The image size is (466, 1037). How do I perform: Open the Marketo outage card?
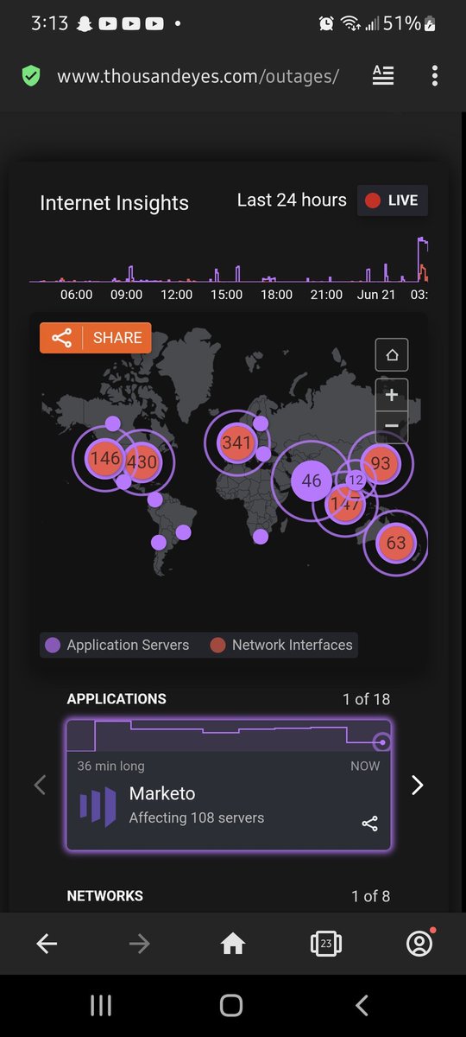pos(229,786)
